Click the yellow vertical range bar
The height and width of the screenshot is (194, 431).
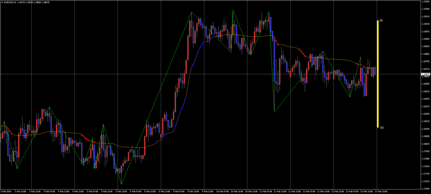click(378, 73)
